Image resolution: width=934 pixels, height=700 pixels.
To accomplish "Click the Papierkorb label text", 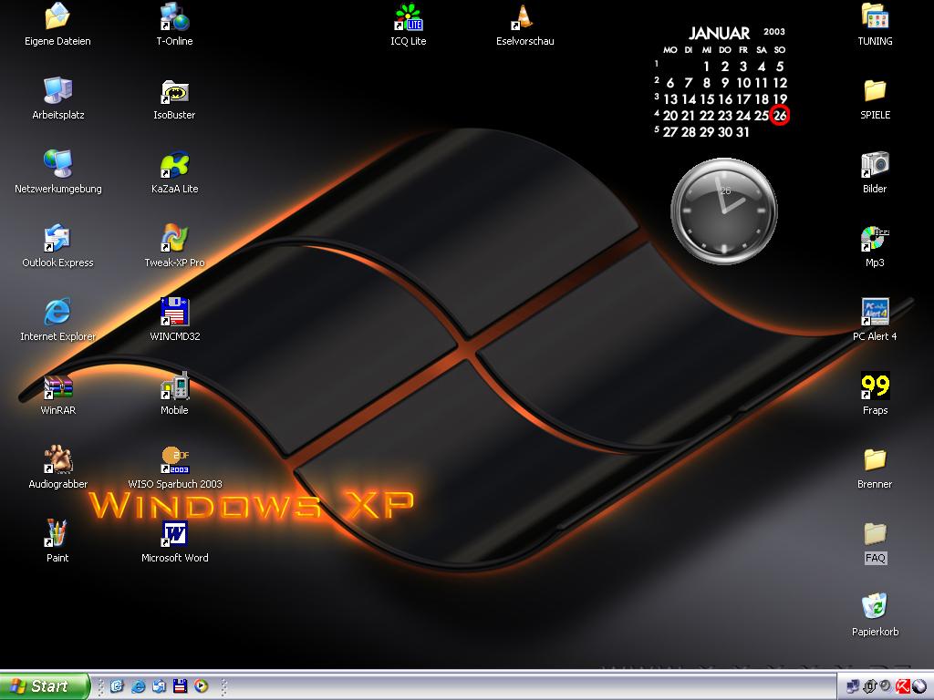I will click(x=875, y=632).
